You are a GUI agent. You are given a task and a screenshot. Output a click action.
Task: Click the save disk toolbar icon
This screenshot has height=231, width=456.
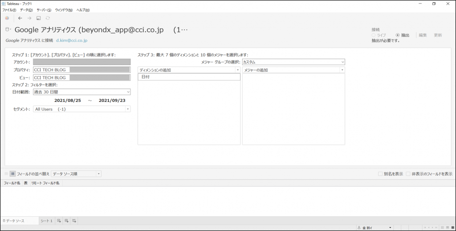point(38,18)
